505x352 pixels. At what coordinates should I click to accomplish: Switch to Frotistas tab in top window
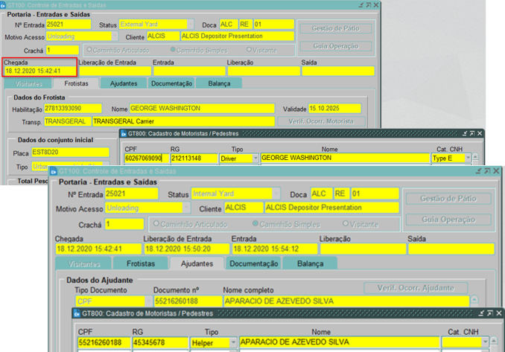[x=76, y=83]
